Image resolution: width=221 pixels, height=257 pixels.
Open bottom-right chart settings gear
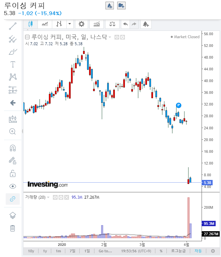tap(213, 251)
